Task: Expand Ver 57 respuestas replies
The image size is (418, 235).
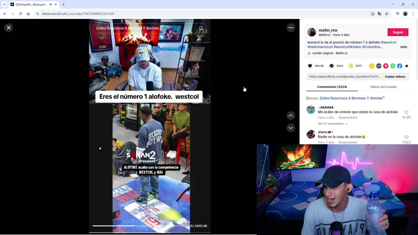Action: point(332,124)
